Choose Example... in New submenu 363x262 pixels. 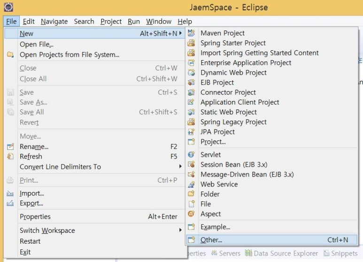pos(272,227)
